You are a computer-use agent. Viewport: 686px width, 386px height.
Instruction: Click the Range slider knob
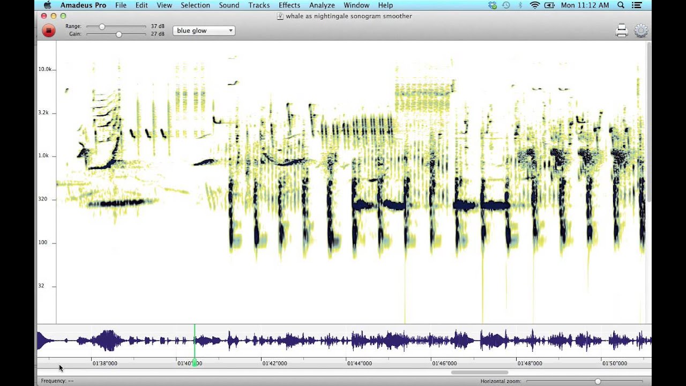(x=102, y=26)
